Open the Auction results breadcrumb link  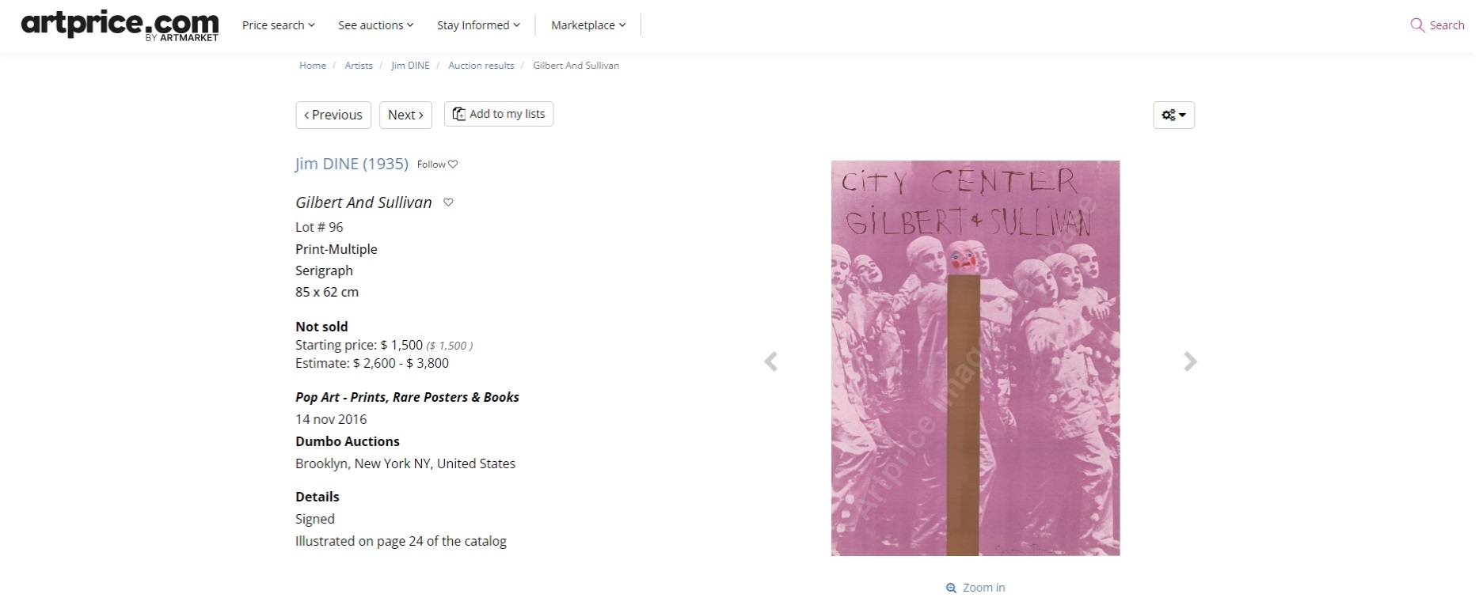481,66
